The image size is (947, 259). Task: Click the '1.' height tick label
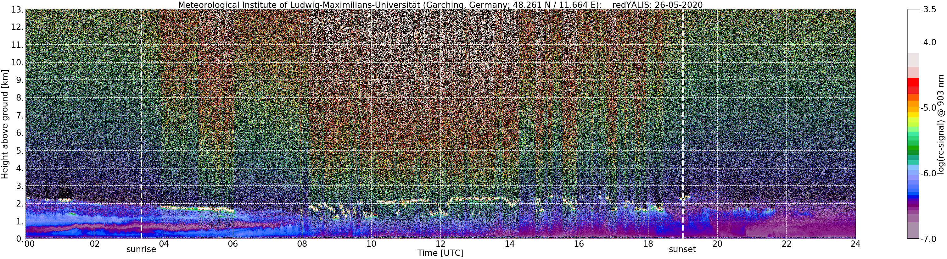pyautogui.click(x=20, y=221)
